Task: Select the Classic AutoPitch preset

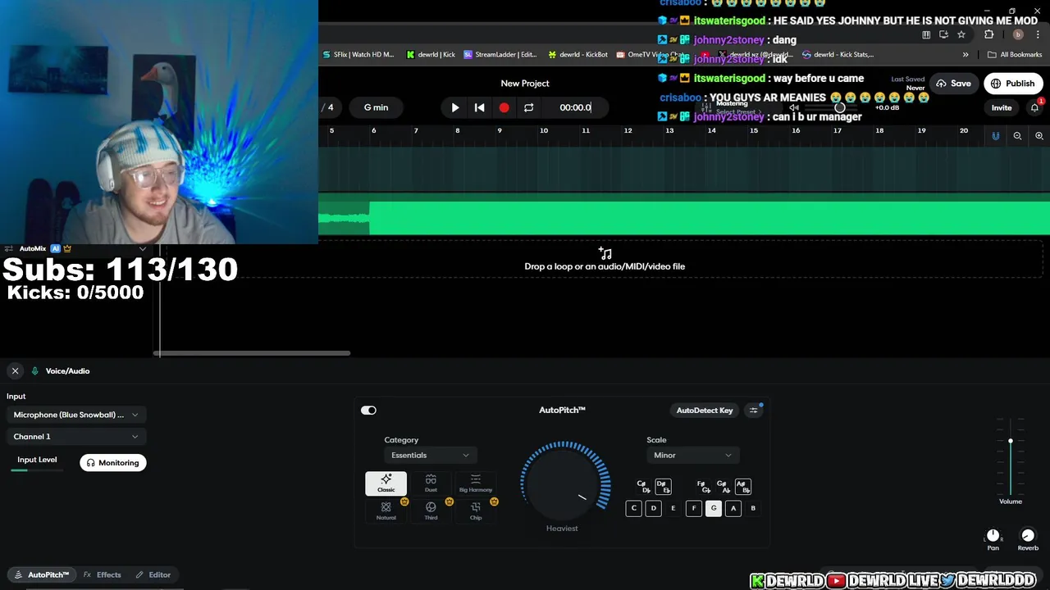Action: pyautogui.click(x=386, y=483)
